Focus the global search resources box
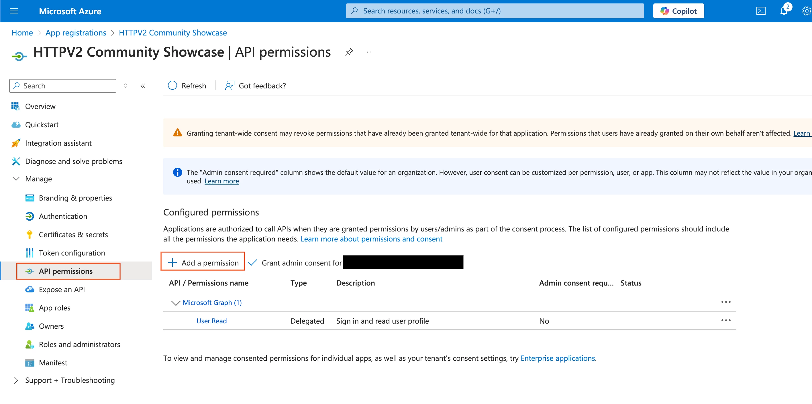 pos(495,11)
